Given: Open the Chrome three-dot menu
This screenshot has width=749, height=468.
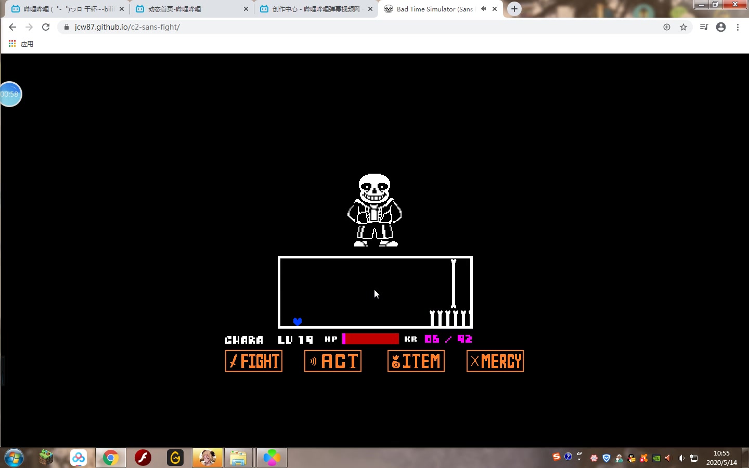Looking at the screenshot, I should (738, 27).
